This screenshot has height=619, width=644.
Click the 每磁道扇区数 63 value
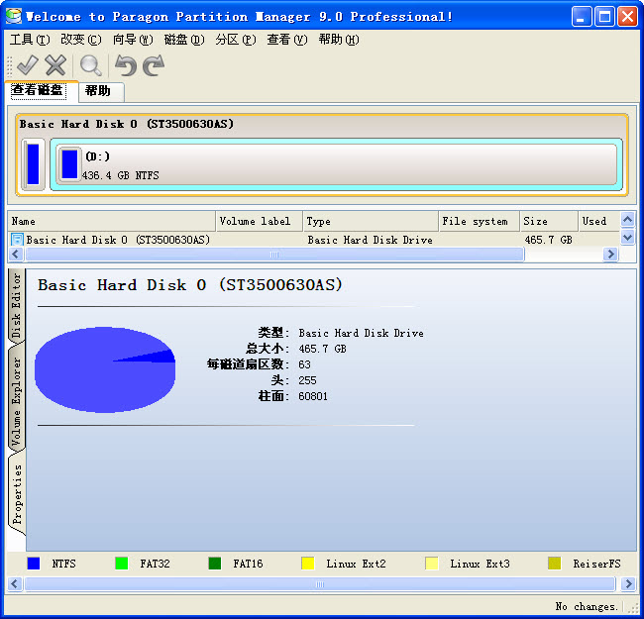click(x=305, y=364)
